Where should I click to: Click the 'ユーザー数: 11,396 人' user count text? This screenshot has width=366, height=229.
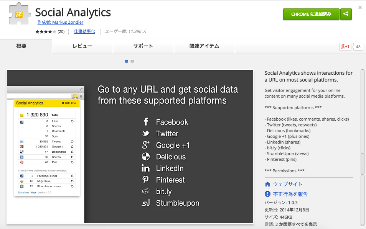125,31
